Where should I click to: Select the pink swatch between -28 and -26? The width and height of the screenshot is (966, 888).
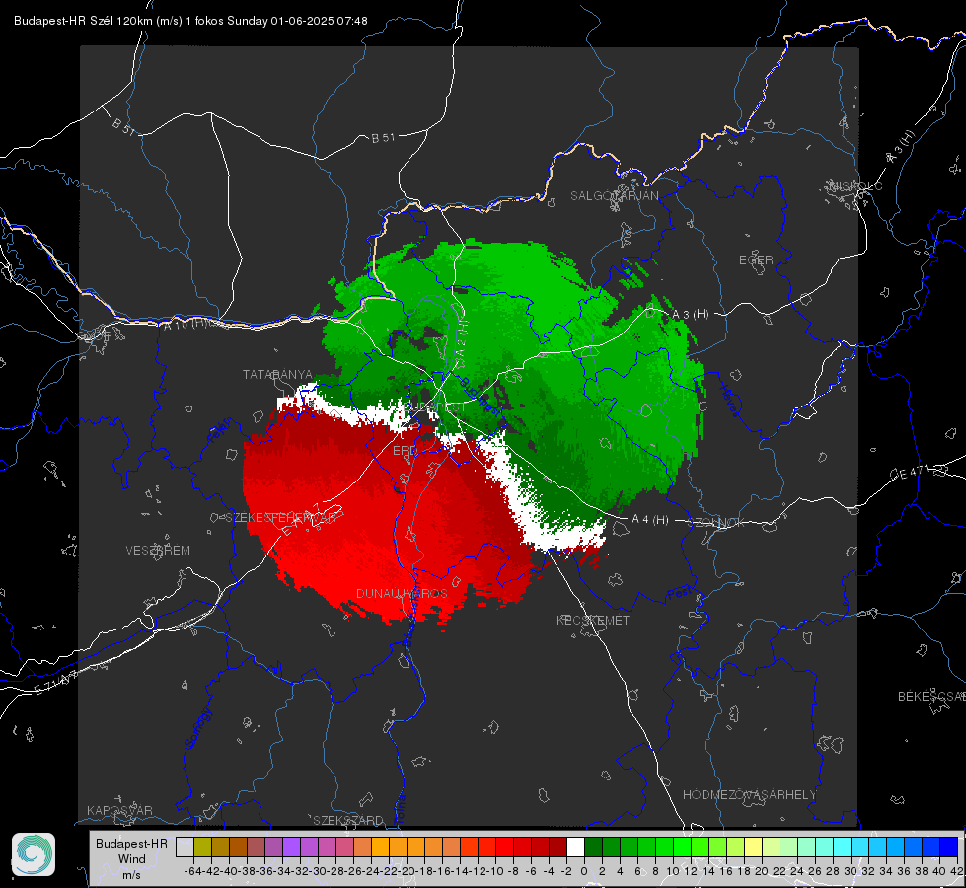(x=344, y=847)
